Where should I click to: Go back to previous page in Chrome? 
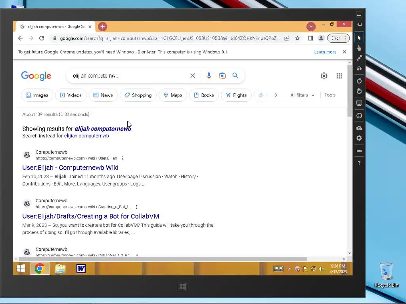[x=21, y=38]
